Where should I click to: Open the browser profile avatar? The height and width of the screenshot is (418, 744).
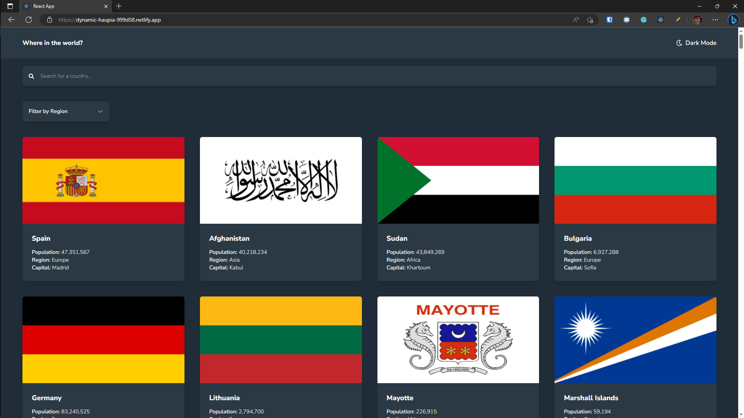point(697,20)
